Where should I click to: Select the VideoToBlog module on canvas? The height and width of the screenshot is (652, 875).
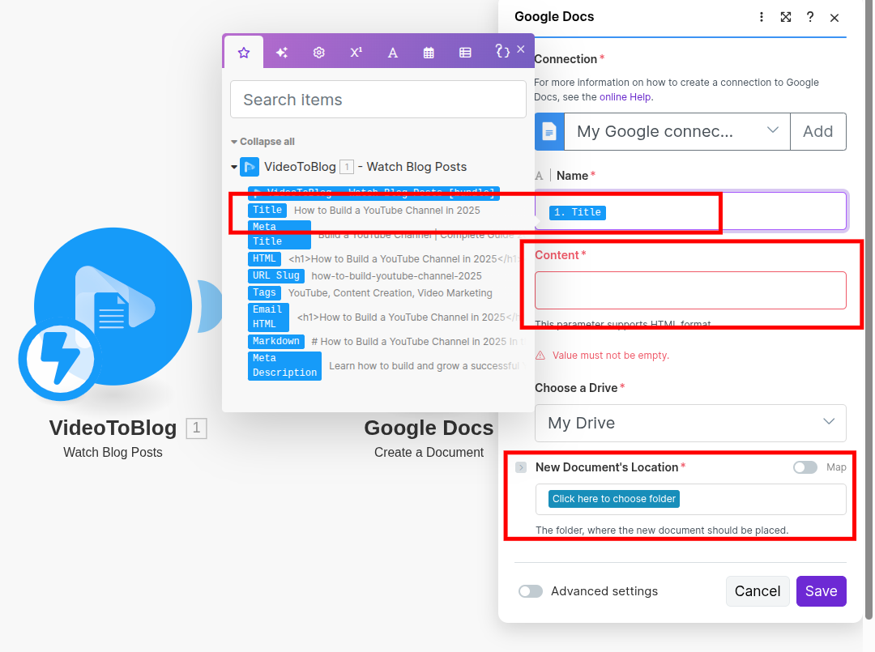click(x=113, y=306)
